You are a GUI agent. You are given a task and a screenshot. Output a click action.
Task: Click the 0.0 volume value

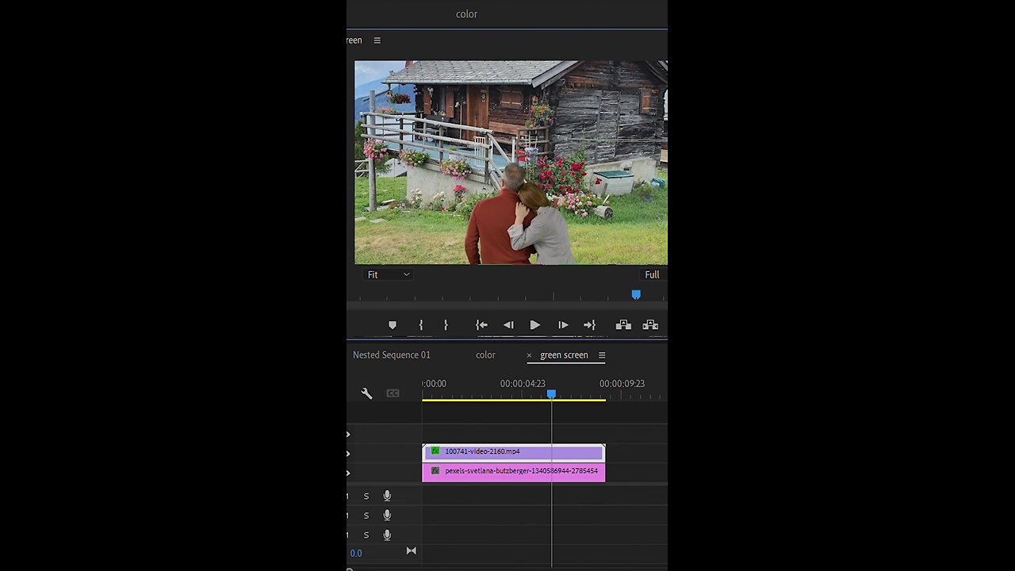click(356, 554)
